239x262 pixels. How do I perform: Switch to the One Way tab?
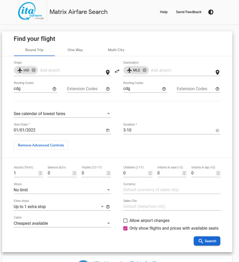coord(75,50)
